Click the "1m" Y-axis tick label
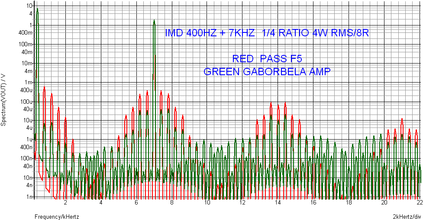The height and width of the screenshot is (220, 423). click(28, 83)
